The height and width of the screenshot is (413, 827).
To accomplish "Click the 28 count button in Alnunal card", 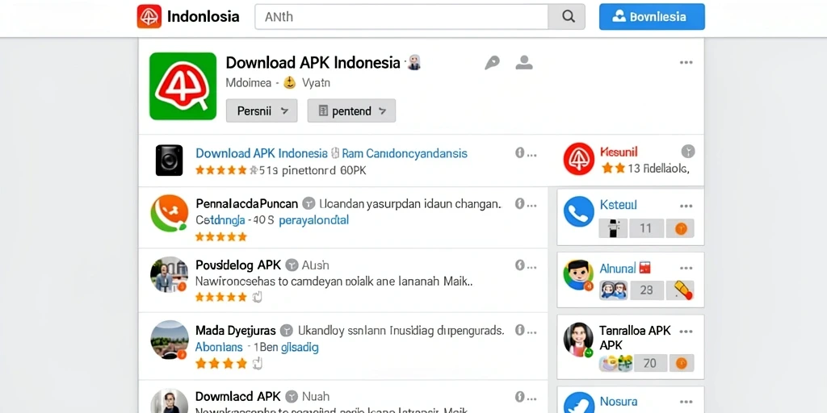I will point(647,290).
